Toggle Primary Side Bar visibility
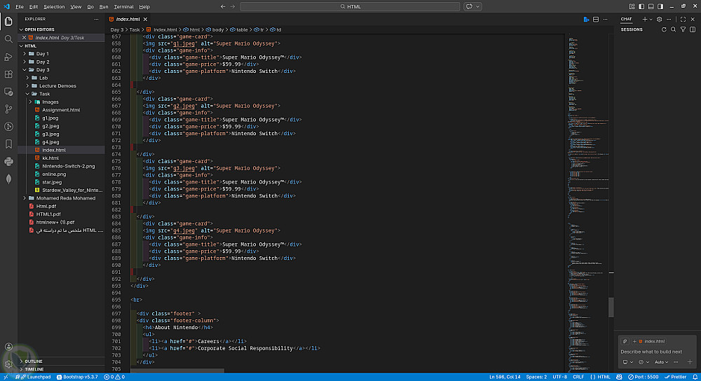Screen dimensions: 701x381 click(641, 7)
